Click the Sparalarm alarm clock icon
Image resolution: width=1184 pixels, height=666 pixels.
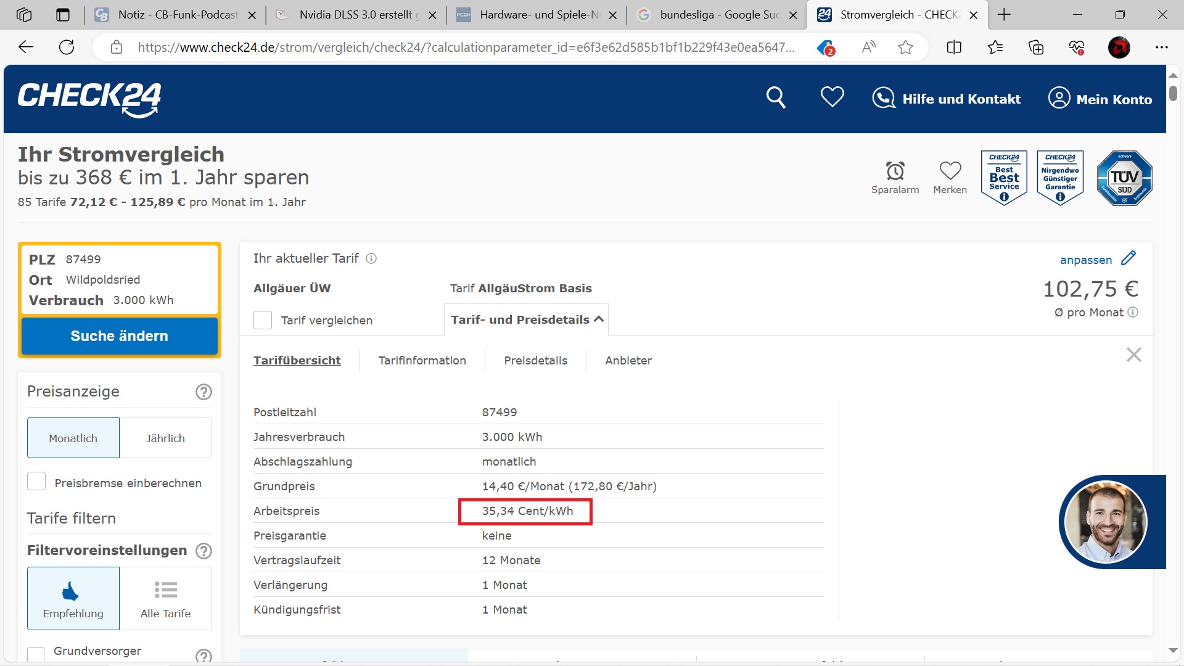point(895,171)
